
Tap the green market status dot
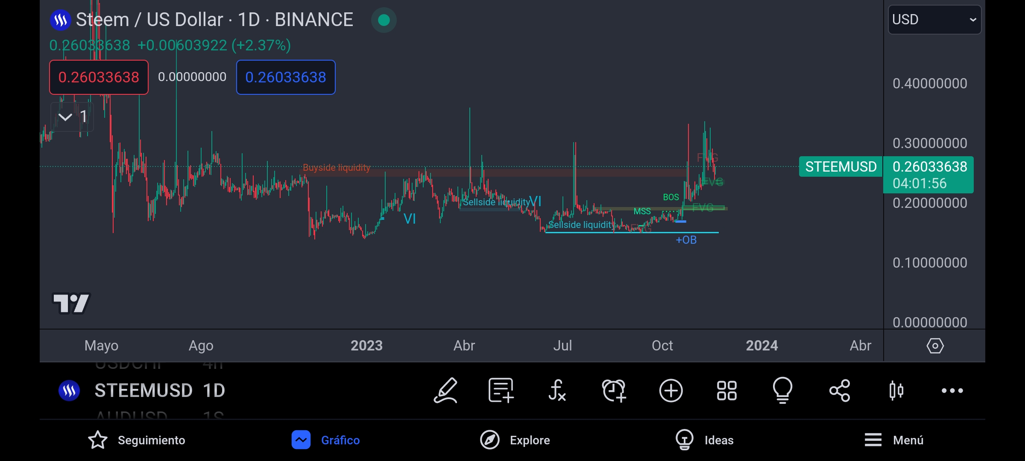click(384, 20)
